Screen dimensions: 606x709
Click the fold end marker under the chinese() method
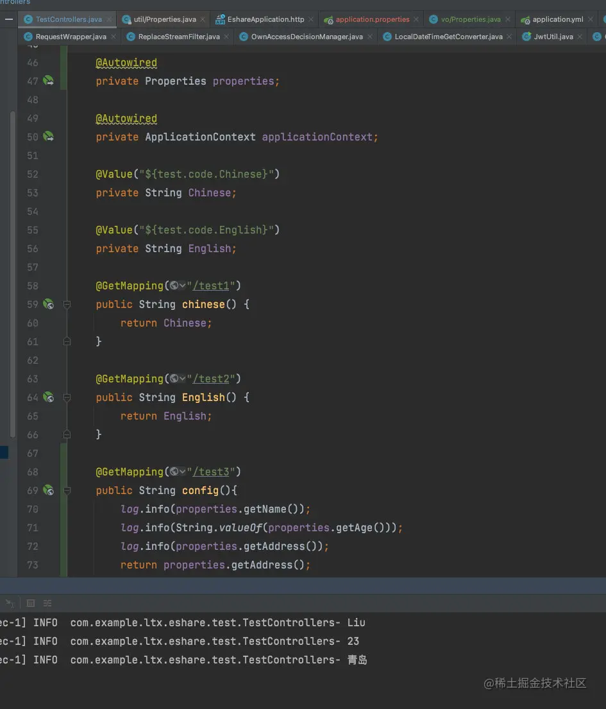(x=67, y=341)
